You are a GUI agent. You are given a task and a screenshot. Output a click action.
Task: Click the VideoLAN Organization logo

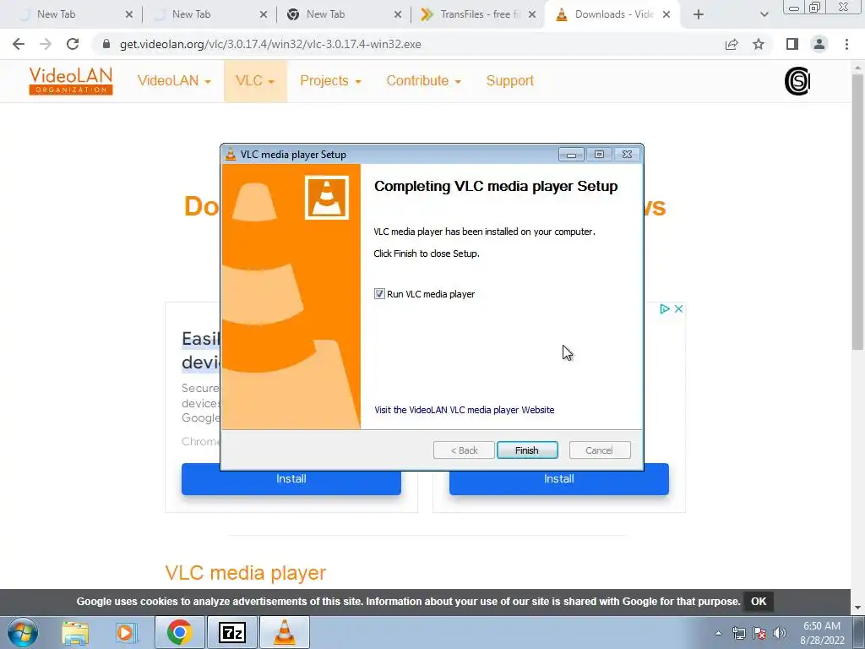click(71, 81)
